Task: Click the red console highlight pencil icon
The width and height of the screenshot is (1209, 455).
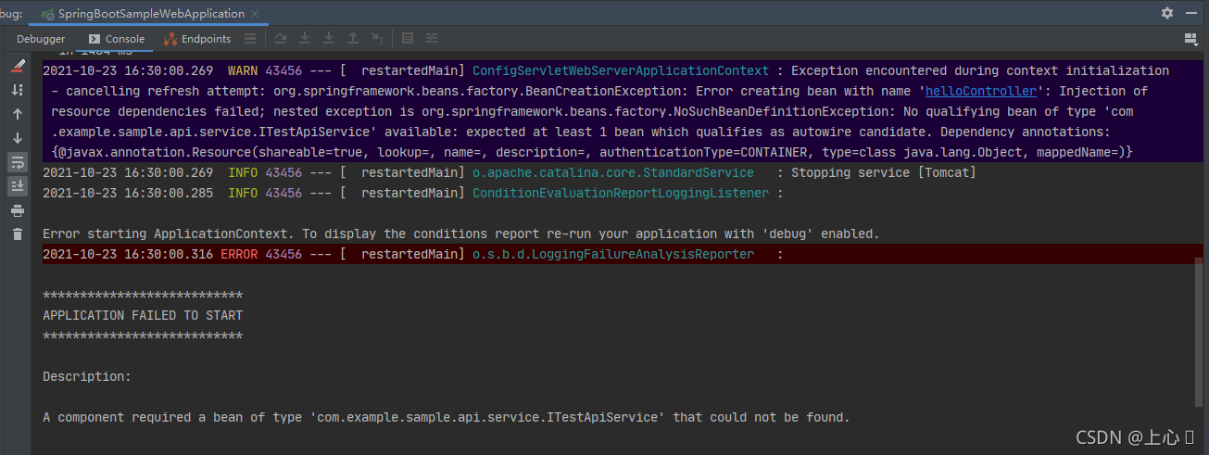Action: coord(18,66)
